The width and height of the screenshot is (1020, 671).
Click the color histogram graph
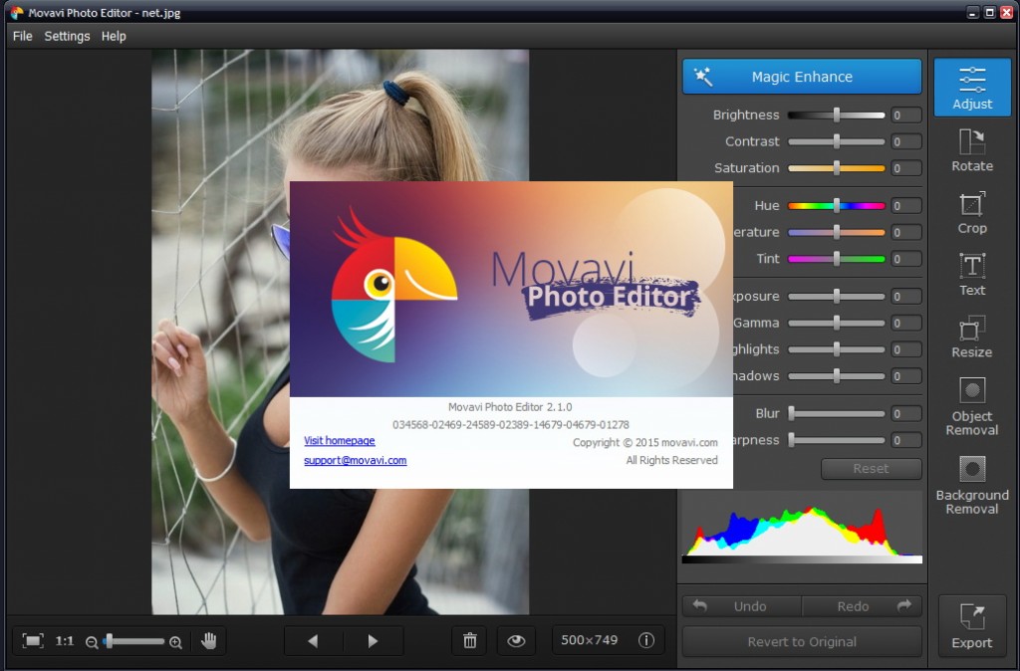[802, 528]
